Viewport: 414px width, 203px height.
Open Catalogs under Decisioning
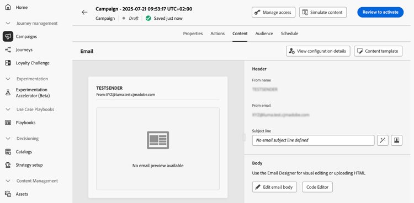click(24, 152)
